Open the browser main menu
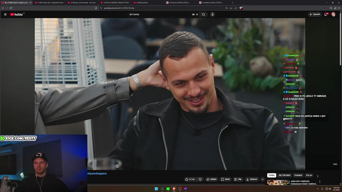Screen dimensions: 342x192 (339, 8)
